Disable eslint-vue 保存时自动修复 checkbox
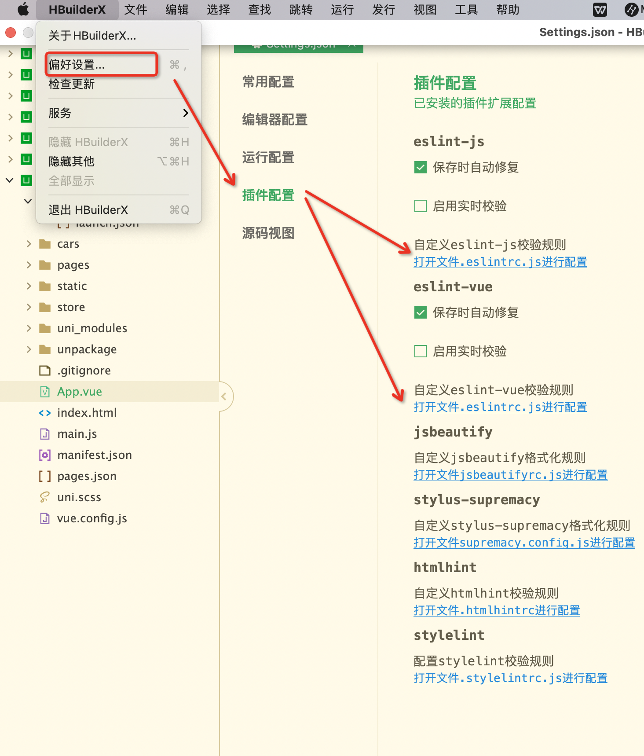Viewport: 644px width, 756px height. click(421, 312)
